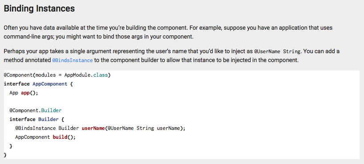Click the inline code @UserName String
The height and width of the screenshot is (164, 364).
(278, 51)
